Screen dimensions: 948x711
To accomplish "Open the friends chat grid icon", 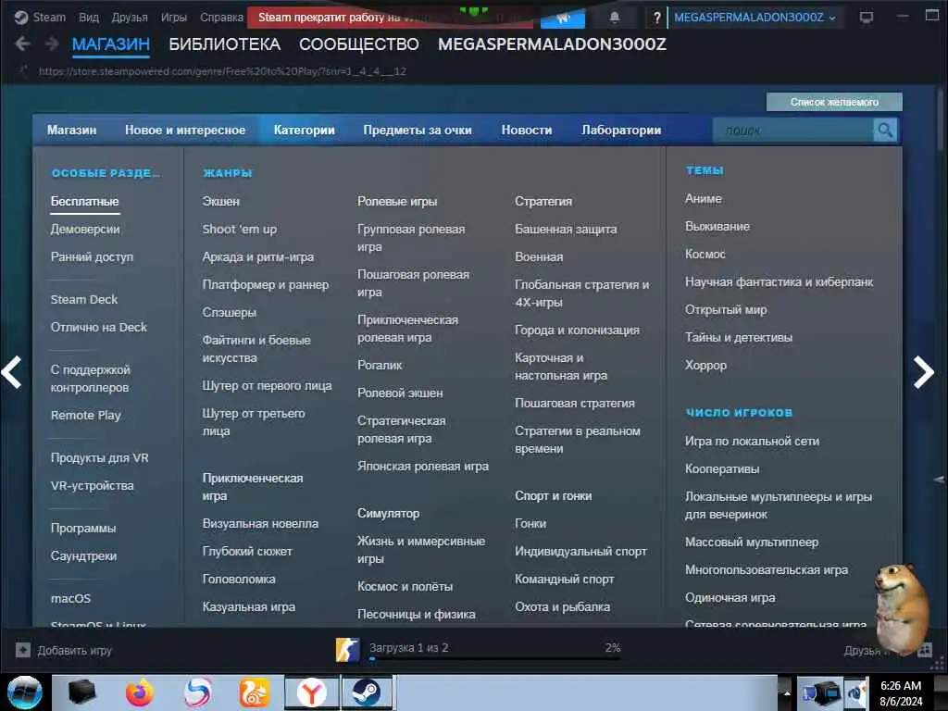I will click(925, 651).
